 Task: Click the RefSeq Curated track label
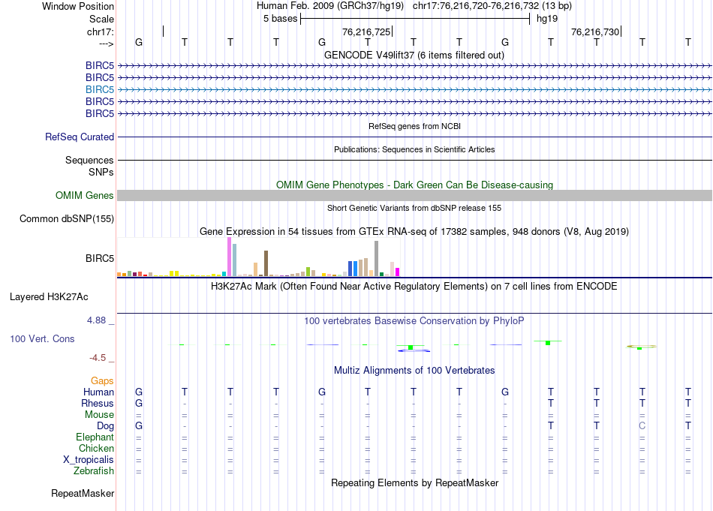click(x=80, y=137)
